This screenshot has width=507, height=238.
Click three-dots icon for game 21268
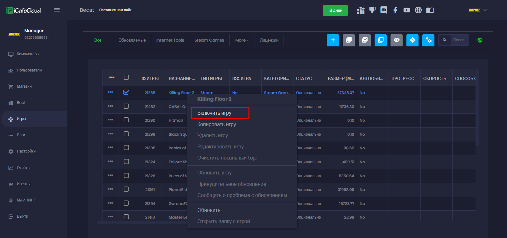110,92
